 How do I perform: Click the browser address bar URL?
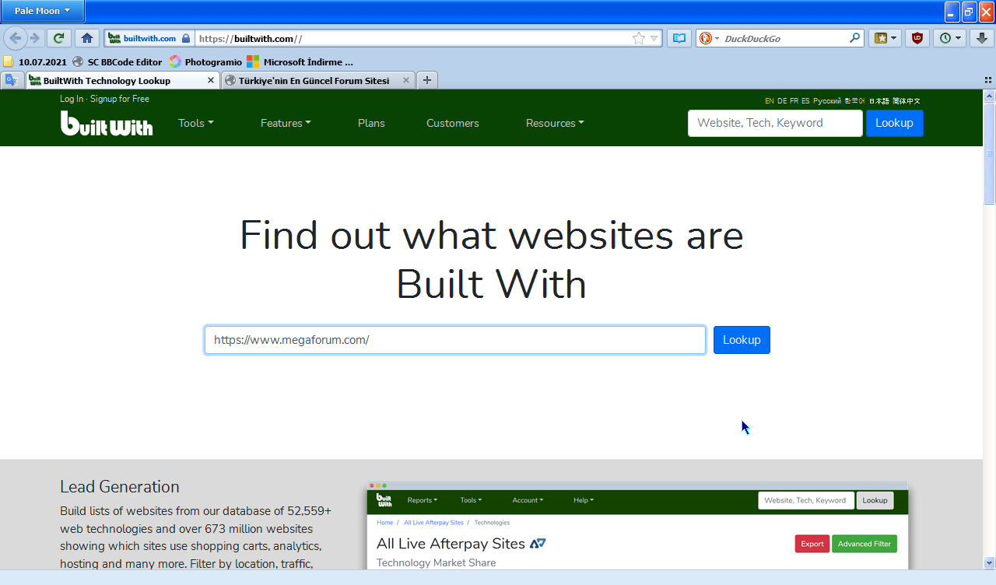(x=412, y=38)
